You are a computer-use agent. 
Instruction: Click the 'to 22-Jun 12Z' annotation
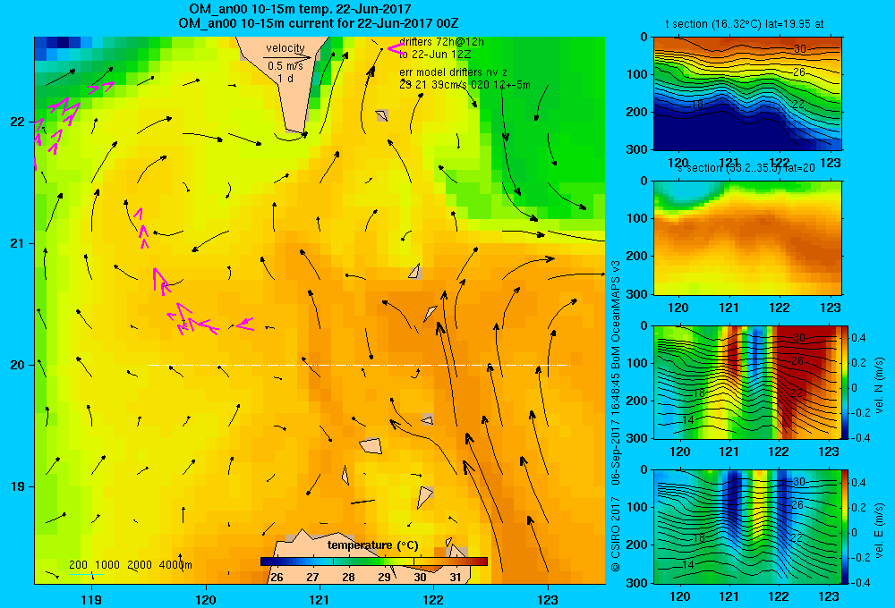[435, 55]
